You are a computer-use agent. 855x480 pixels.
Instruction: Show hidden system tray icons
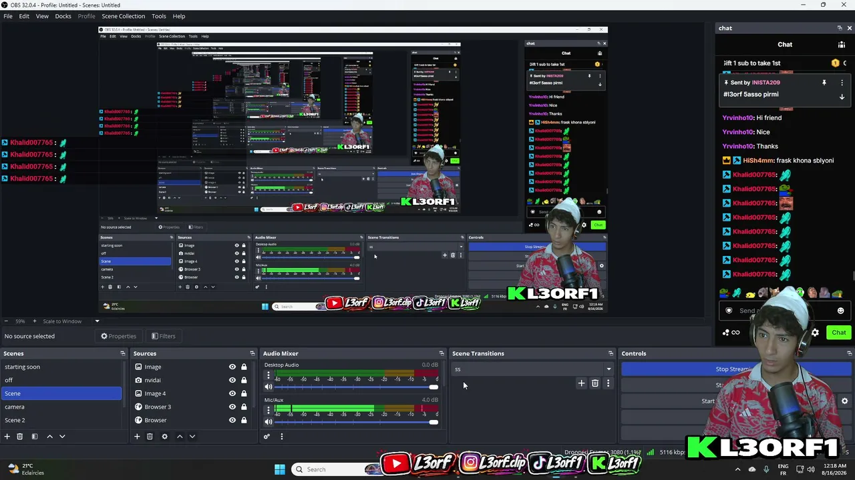click(x=737, y=469)
